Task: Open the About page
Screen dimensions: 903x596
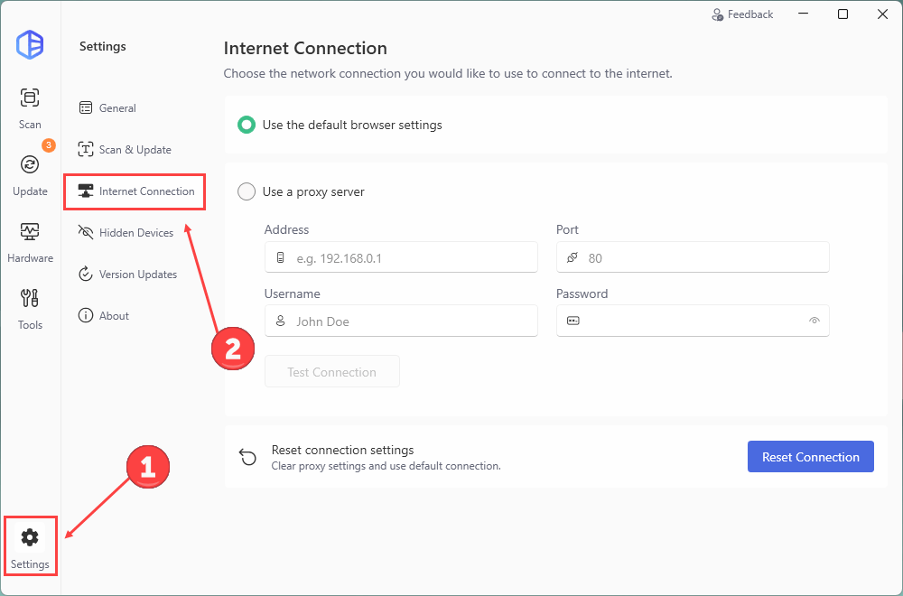Action: point(114,316)
